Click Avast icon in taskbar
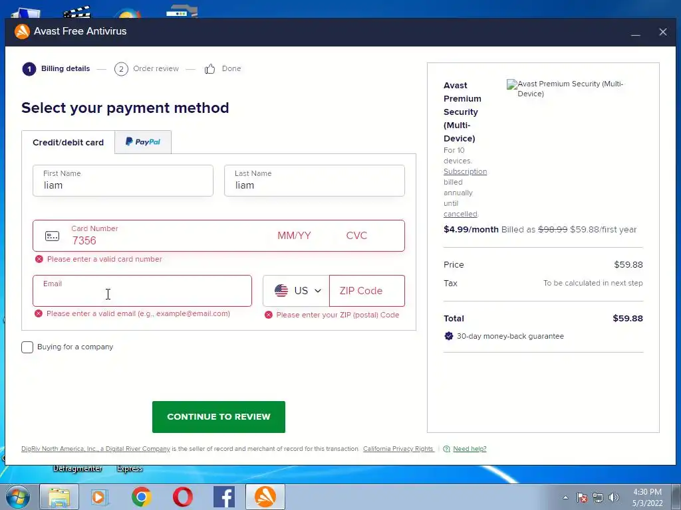Screen dimensions: 681x510 tap(265, 497)
